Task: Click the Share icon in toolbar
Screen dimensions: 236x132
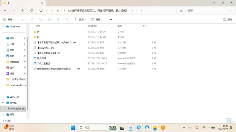Action: click(58, 19)
